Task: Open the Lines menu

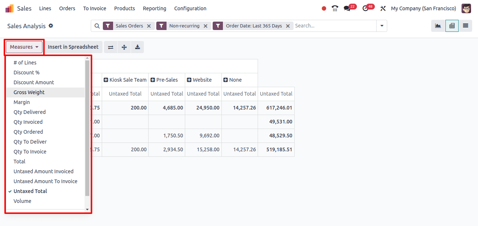Action: (x=45, y=8)
